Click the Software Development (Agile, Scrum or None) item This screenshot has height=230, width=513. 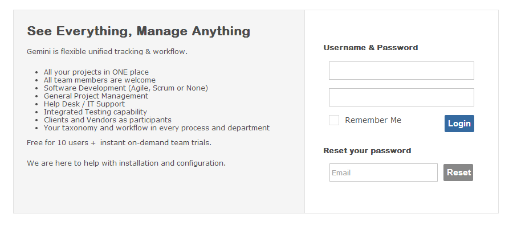125,88
